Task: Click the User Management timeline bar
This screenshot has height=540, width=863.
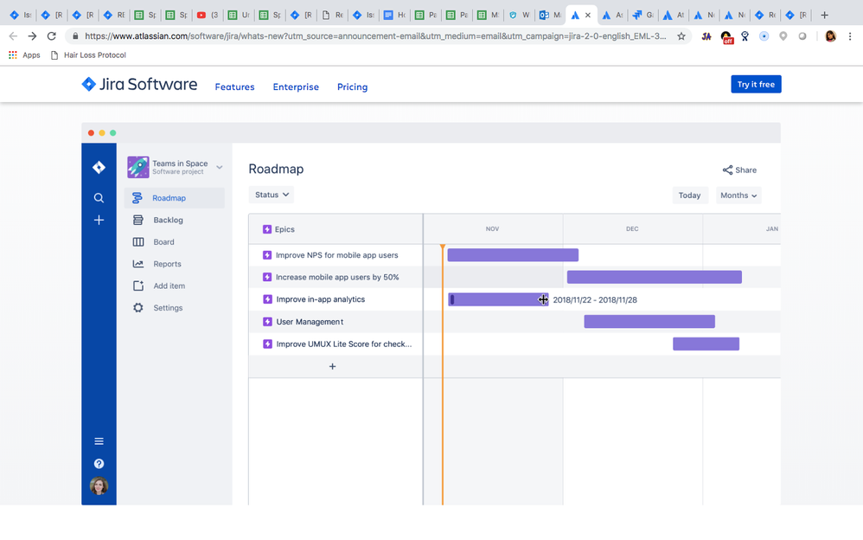Action: pos(649,321)
